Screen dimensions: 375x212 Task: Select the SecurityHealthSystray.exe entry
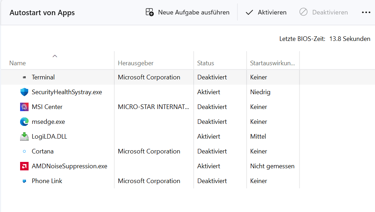[67, 92]
